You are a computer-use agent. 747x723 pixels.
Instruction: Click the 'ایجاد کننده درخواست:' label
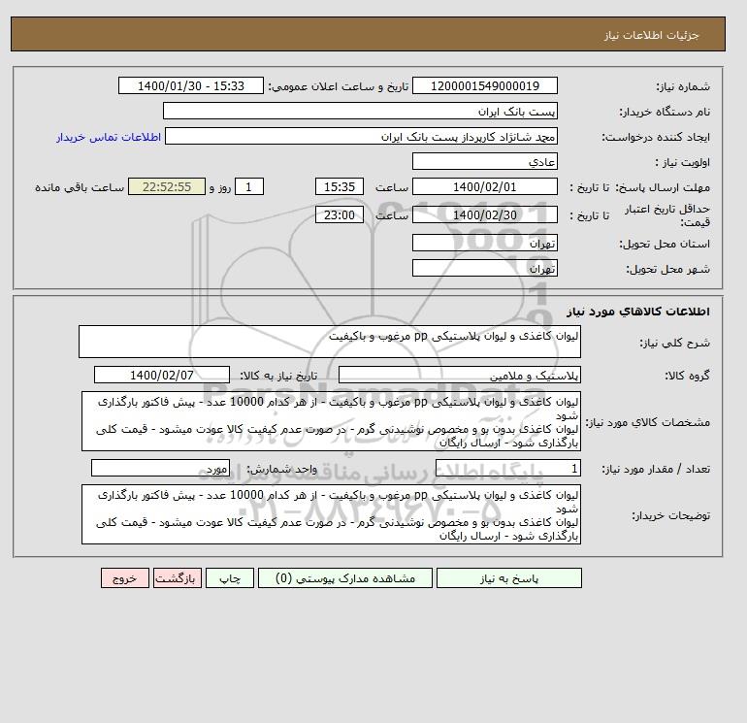coord(656,137)
